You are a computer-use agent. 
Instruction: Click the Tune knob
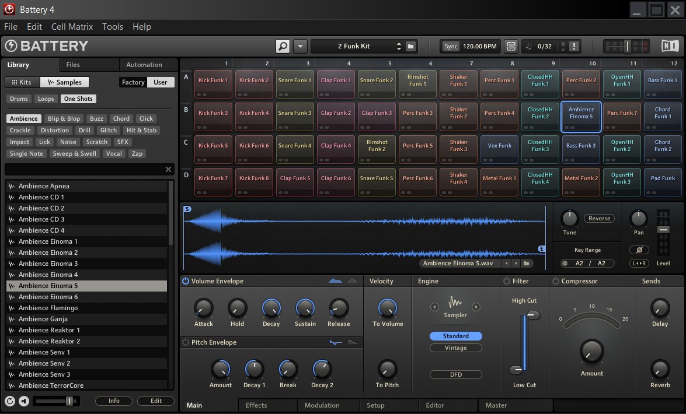click(569, 218)
